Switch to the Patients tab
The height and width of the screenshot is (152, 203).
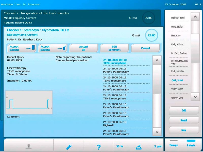click(x=191, y=144)
